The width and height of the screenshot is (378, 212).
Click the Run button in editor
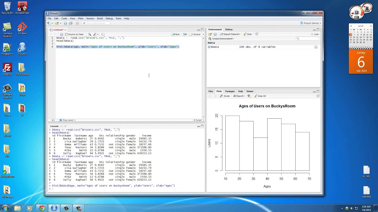[175, 34]
